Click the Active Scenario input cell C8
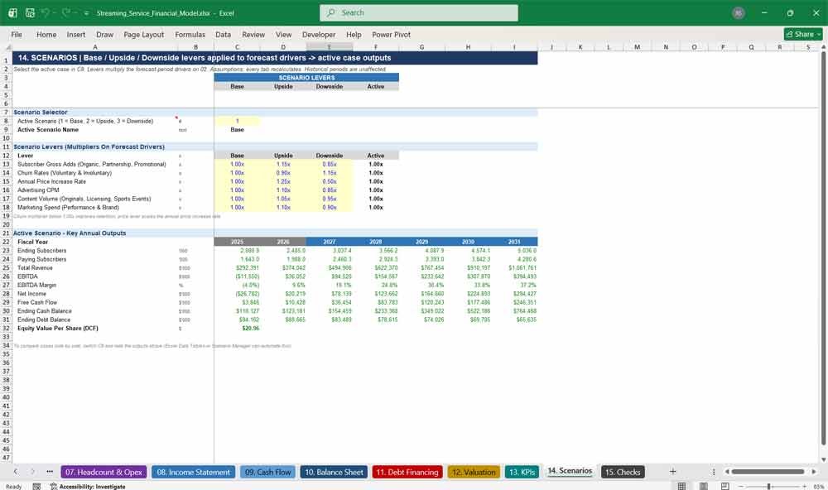 click(x=237, y=121)
